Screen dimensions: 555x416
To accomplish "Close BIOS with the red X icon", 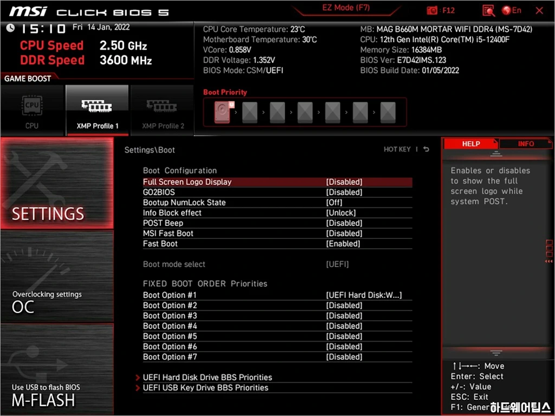I will (539, 11).
